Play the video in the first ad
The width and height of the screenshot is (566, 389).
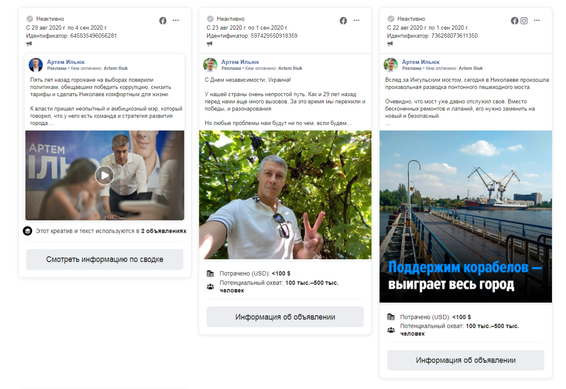104,175
